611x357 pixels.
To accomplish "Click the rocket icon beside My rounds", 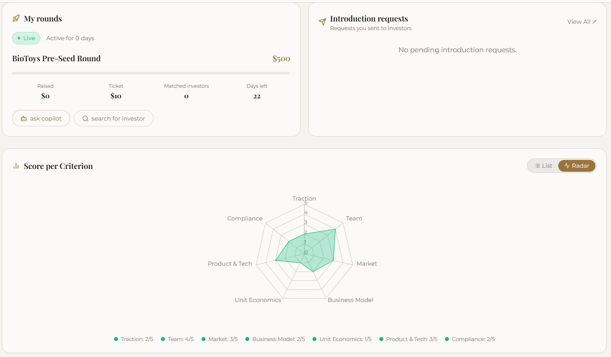I will point(16,18).
